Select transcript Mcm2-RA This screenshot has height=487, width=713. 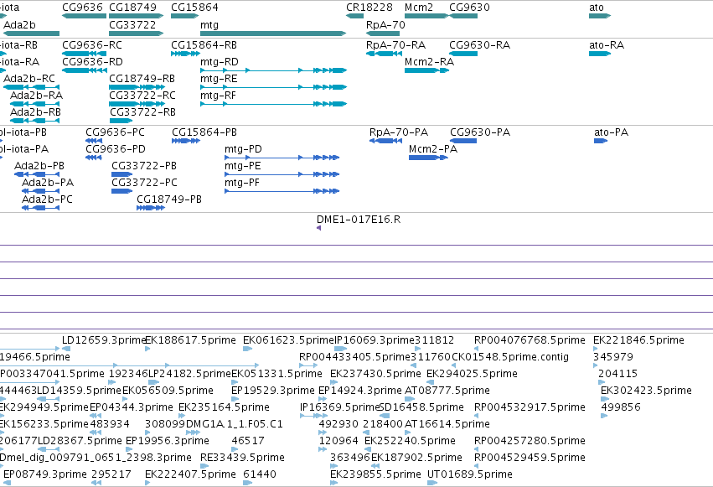click(426, 70)
